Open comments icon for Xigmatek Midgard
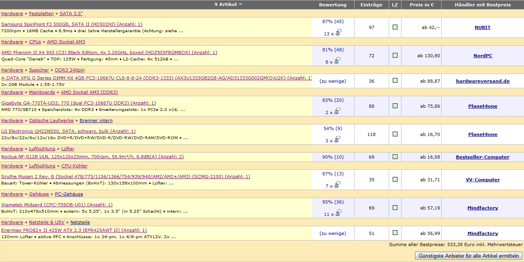This screenshot has height=262, width=524. 338,213
